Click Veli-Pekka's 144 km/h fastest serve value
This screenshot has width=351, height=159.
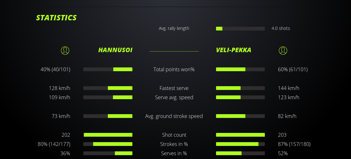click(288, 88)
